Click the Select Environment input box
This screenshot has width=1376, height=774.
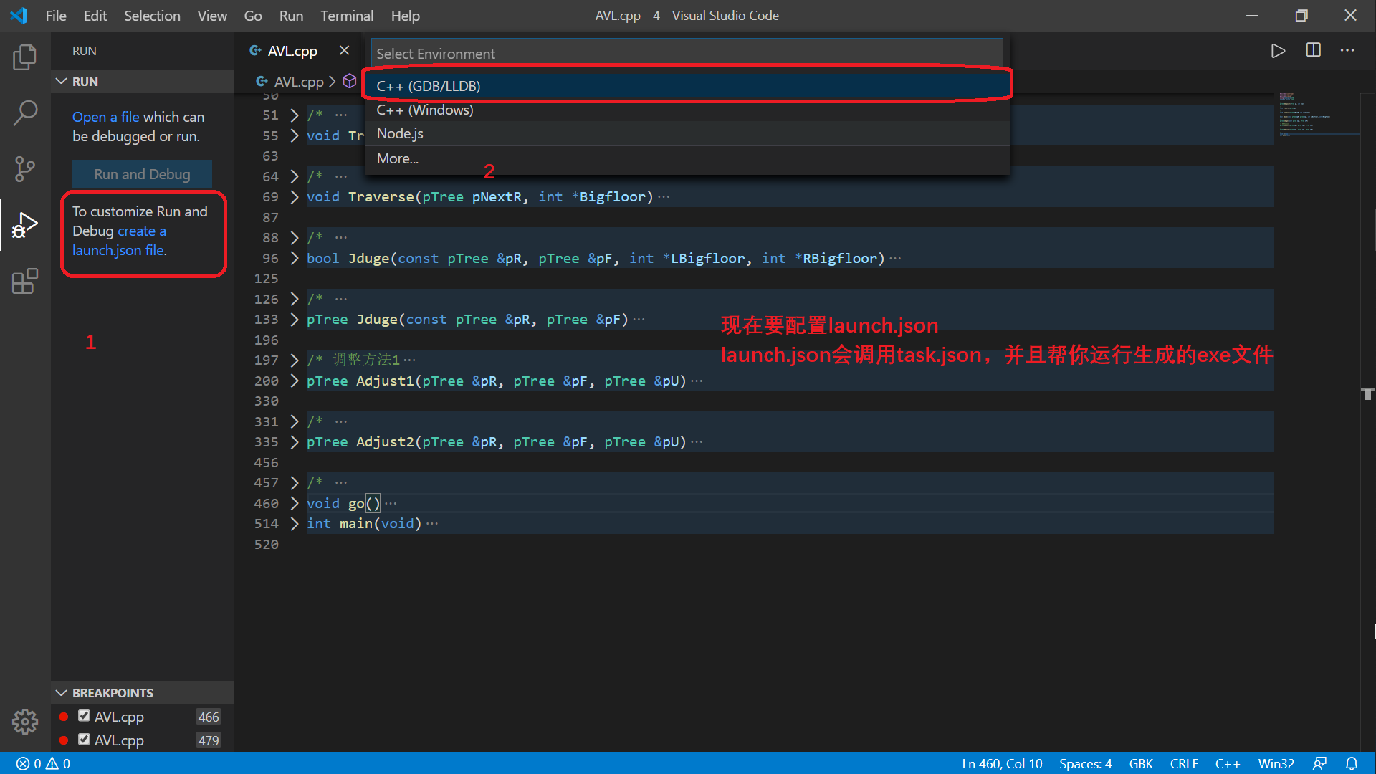pos(687,53)
